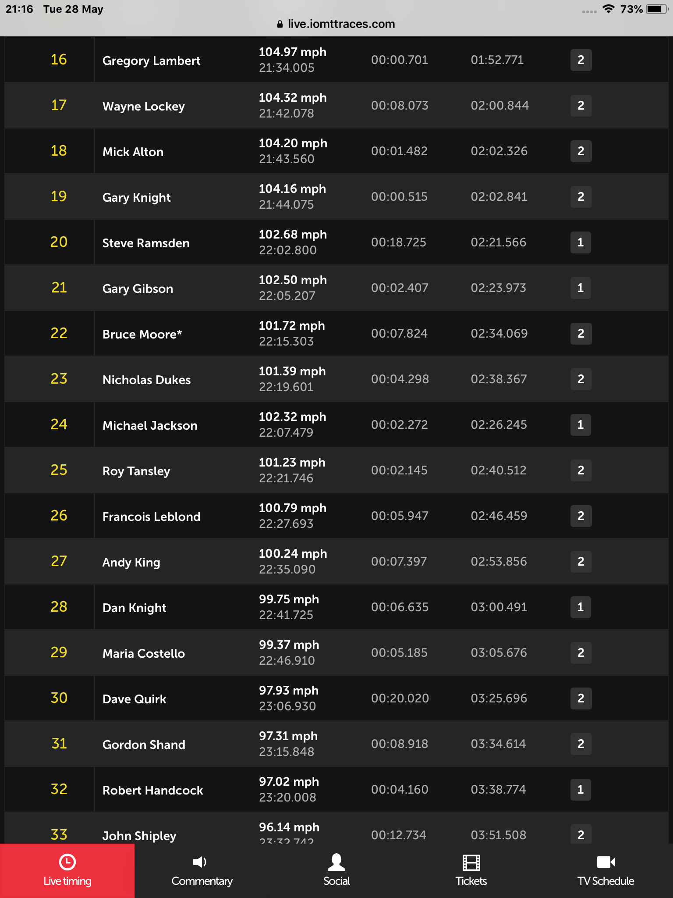This screenshot has width=673, height=898.
Task: Open the TV Schedule camera icon
Action: pyautogui.click(x=606, y=862)
